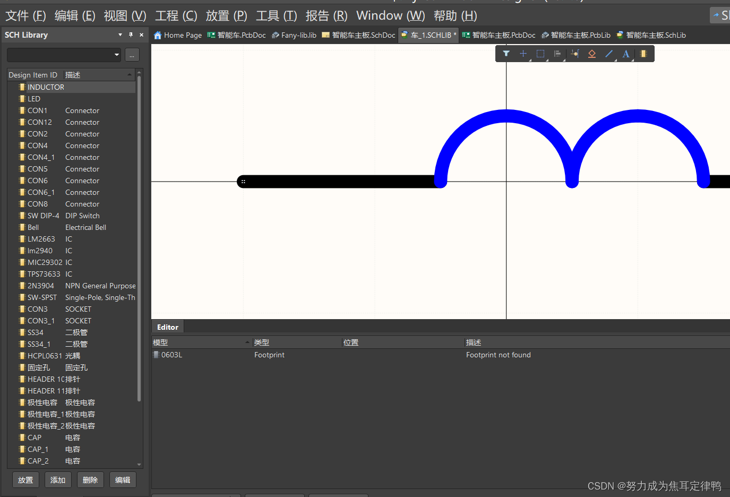730x497 pixels.
Task: Sort models by 模型 column header
Action: pyautogui.click(x=202, y=342)
